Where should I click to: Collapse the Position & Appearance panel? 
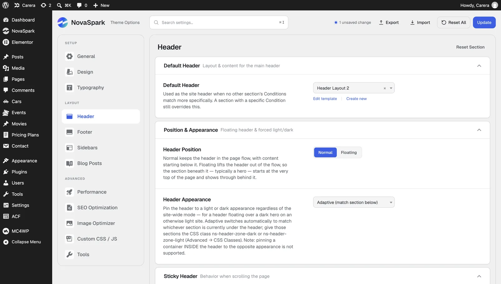click(479, 130)
